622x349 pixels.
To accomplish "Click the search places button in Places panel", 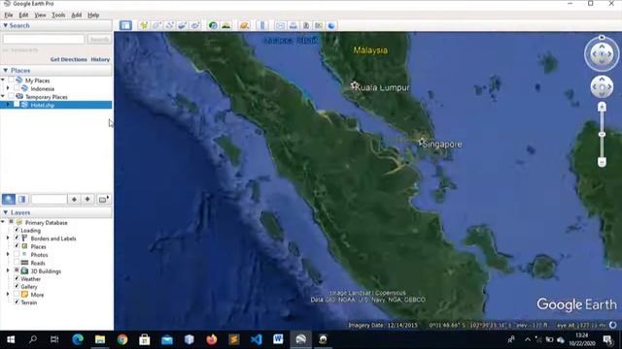I will 9,199.
